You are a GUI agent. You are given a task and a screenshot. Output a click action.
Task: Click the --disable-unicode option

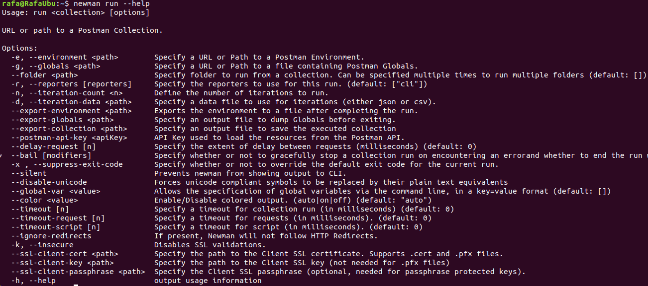click(x=49, y=182)
